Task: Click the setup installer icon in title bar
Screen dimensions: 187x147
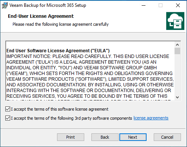Action: point(5,5)
